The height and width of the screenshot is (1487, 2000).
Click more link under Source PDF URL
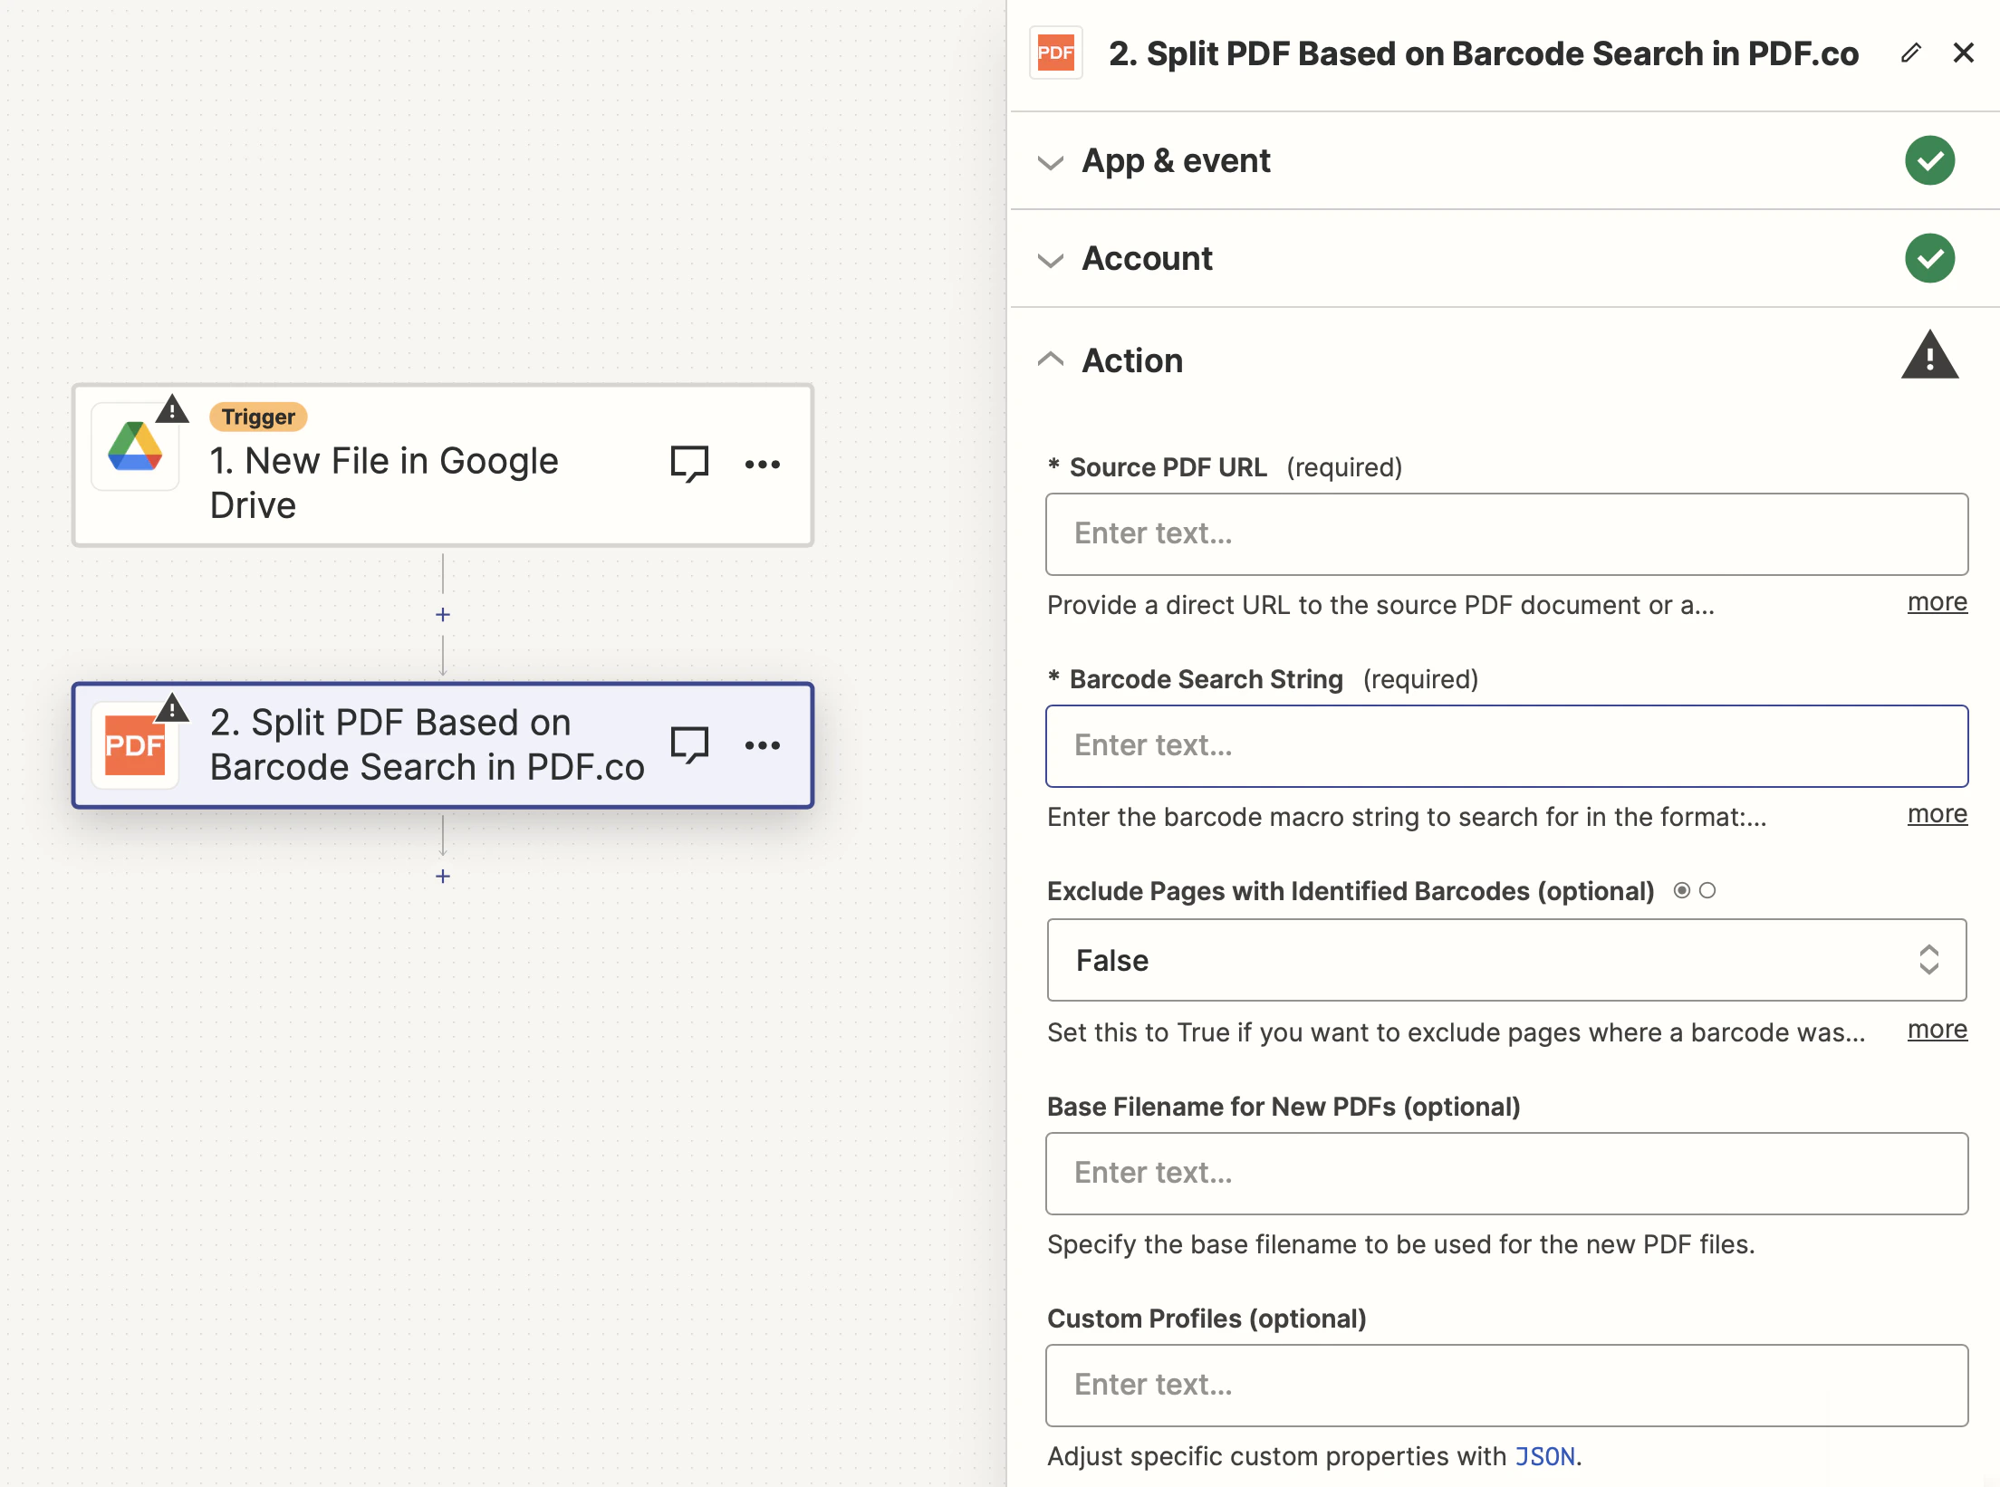[x=1937, y=602]
